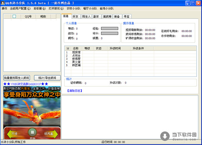Click 统计/导出武将 button
Screen dimensions: 202x145
click(47, 78)
